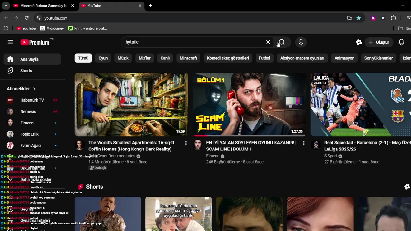Open the apps grid in bookmarks bar
The image size is (411, 231).
coord(5,28)
